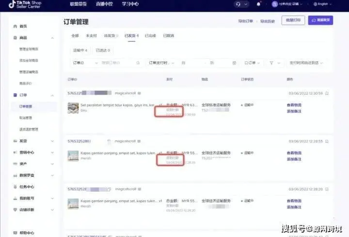The image size is (349, 237).
Task: Click the TikTok Shop Seller Center logo
Action: (25, 4)
